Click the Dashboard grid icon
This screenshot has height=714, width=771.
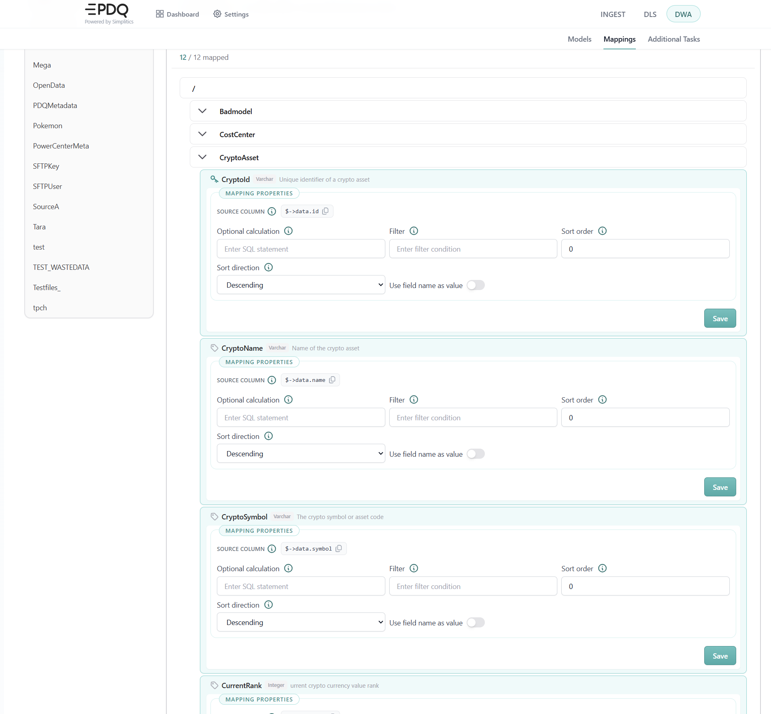pyautogui.click(x=160, y=14)
